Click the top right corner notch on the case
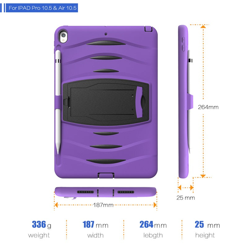248x248 pixels. pos(148,29)
